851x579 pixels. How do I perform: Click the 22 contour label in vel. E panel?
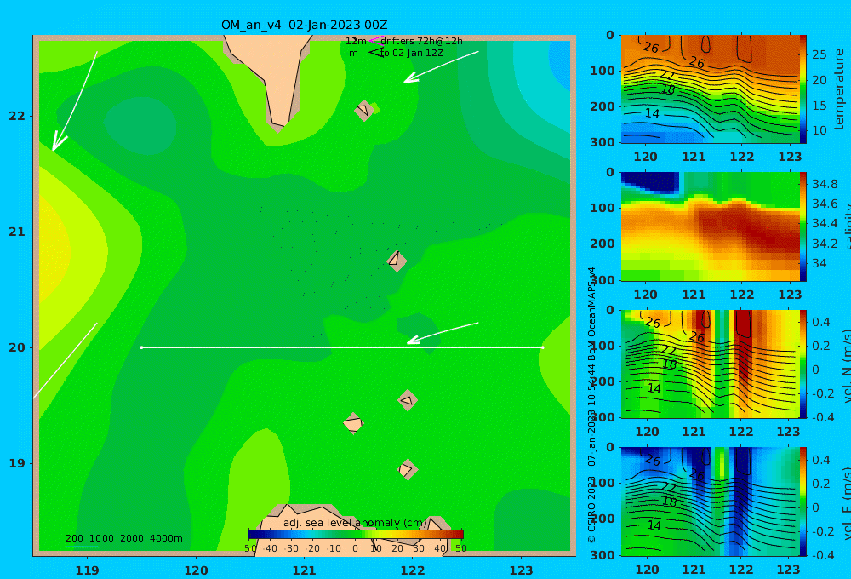pos(668,488)
